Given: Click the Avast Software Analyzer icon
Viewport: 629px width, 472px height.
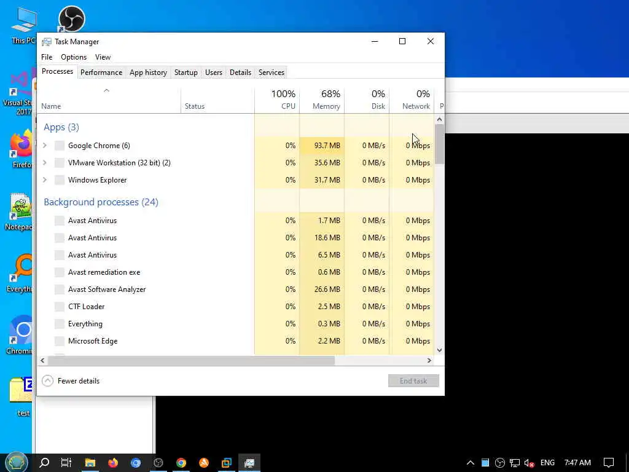Looking at the screenshot, I should (60, 289).
